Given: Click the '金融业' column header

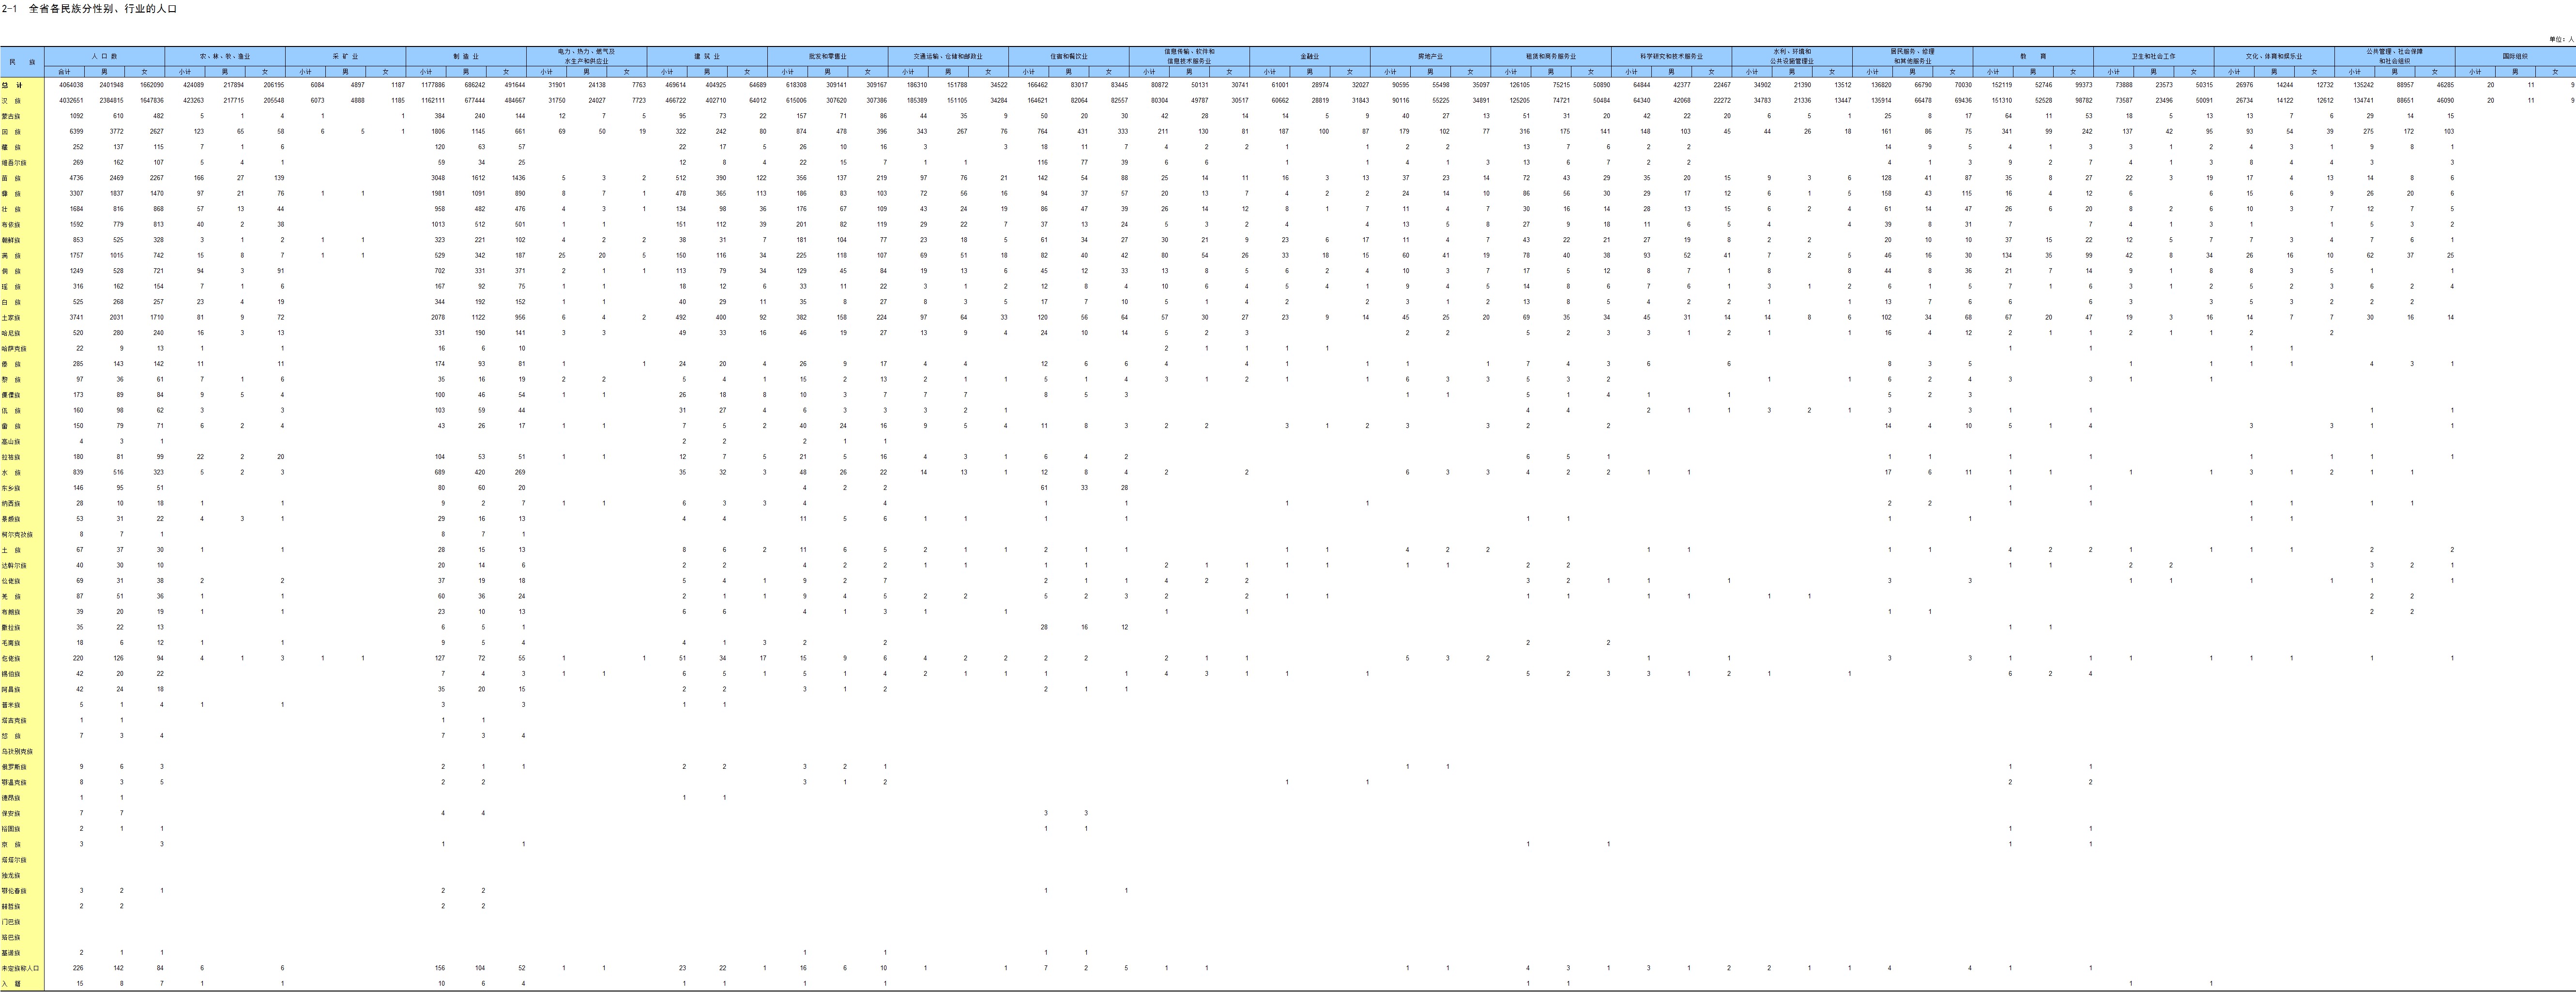Looking at the screenshot, I should [x=1309, y=56].
